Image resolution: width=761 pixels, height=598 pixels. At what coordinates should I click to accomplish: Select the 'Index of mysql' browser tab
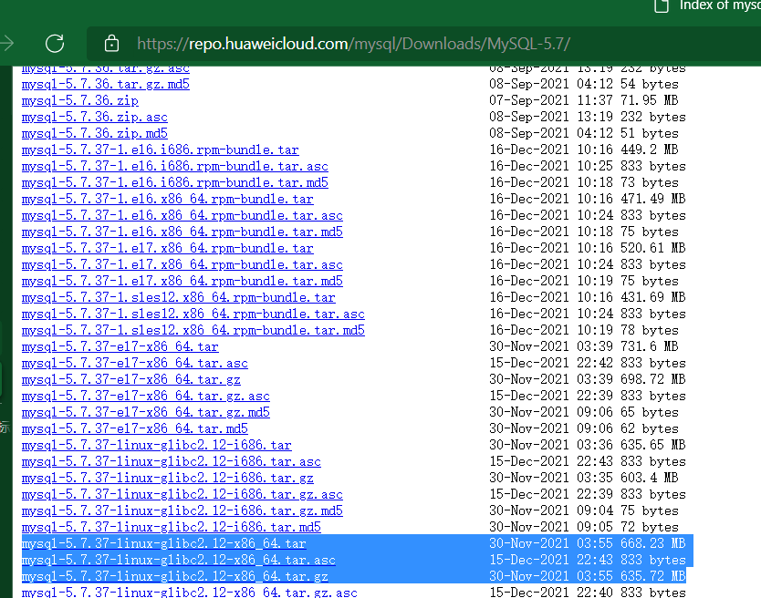pos(707,5)
